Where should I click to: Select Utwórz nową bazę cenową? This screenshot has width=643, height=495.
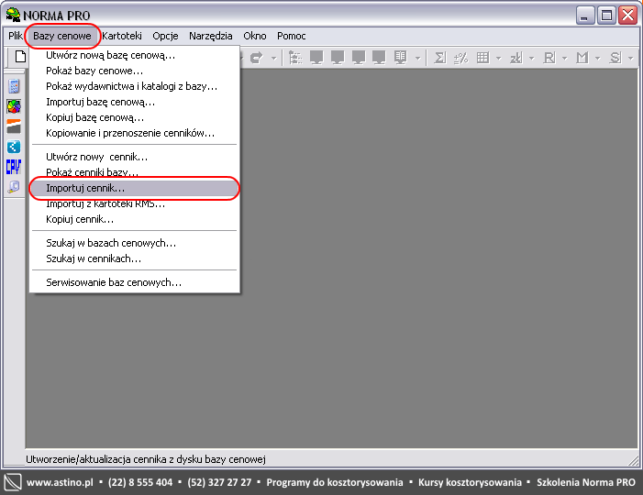[x=135, y=55]
